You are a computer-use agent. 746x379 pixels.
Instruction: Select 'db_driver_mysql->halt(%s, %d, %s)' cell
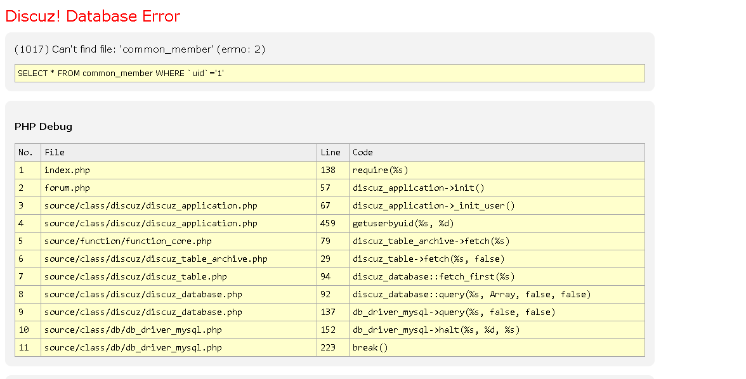(497, 330)
